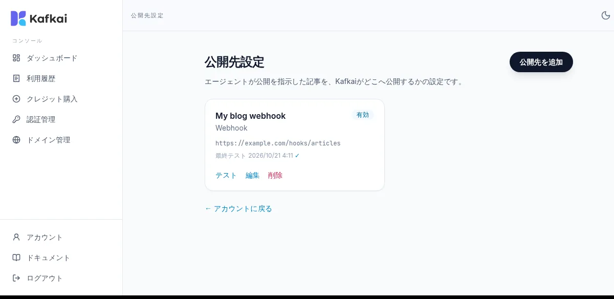This screenshot has width=614, height=299.
Task: Click 削除 on the webhook card
Action: tap(275, 175)
